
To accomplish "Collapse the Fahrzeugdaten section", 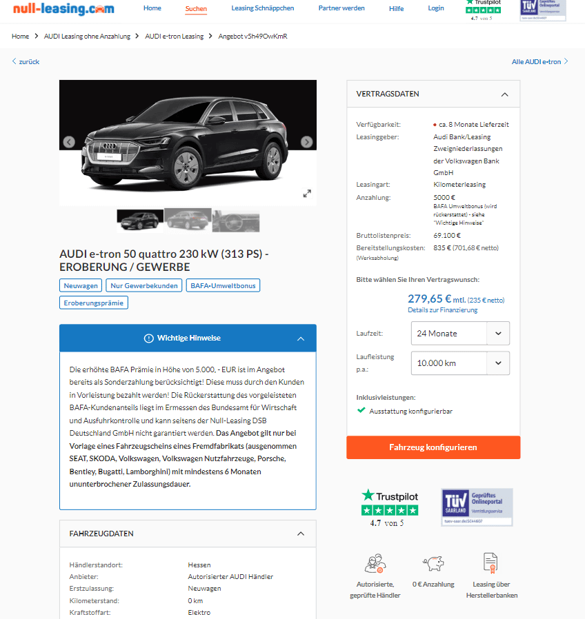I will pyautogui.click(x=301, y=534).
